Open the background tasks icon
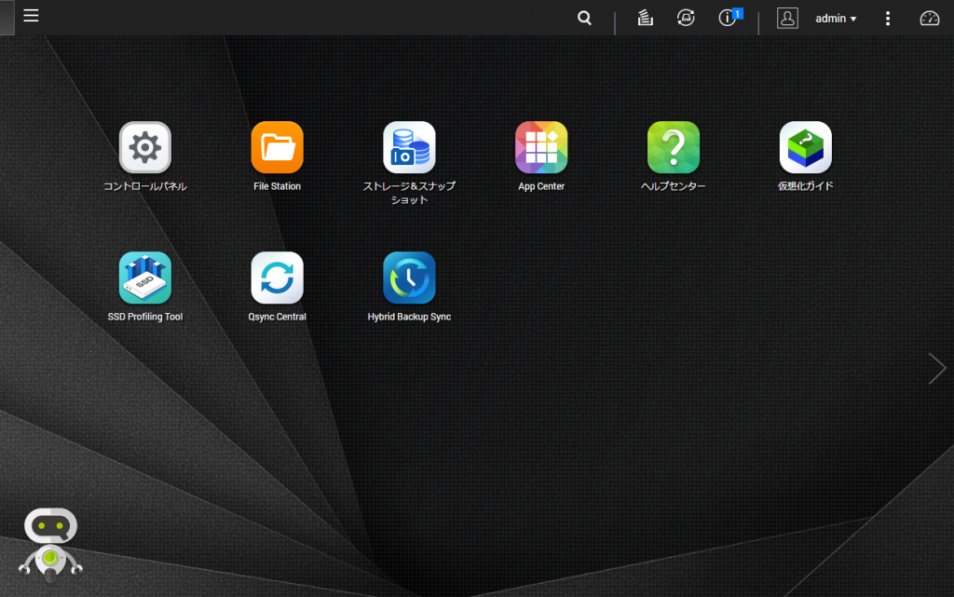This screenshot has width=954, height=597. (x=645, y=18)
